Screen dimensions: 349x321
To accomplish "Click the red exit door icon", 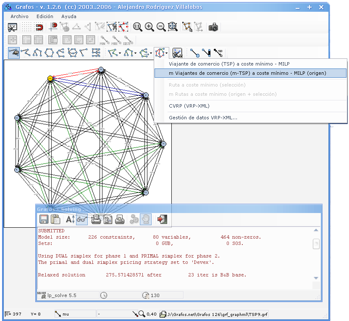I will pos(162,219).
